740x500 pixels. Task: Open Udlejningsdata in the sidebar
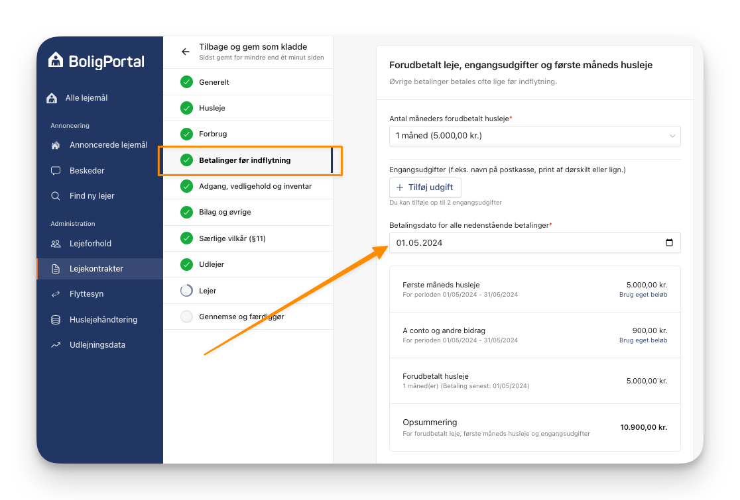(99, 345)
